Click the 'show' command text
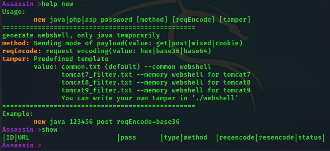Viewport: 330px width, 151px height. coord(49,129)
